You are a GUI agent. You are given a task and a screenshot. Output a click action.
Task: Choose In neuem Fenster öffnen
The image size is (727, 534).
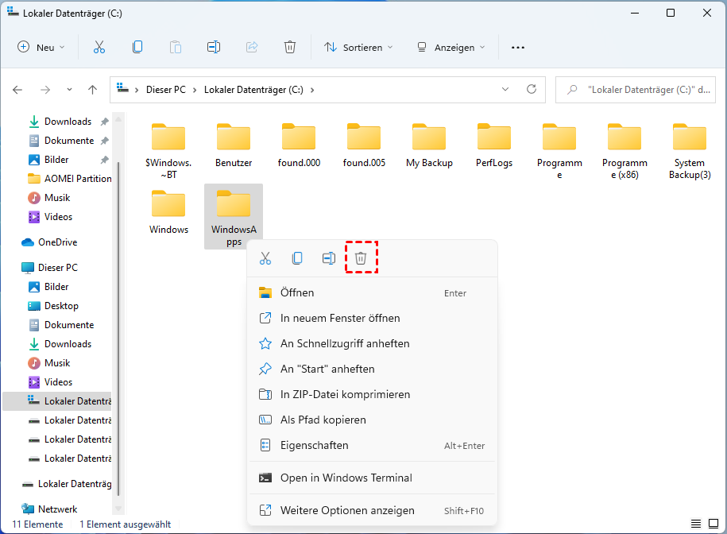click(x=372, y=318)
